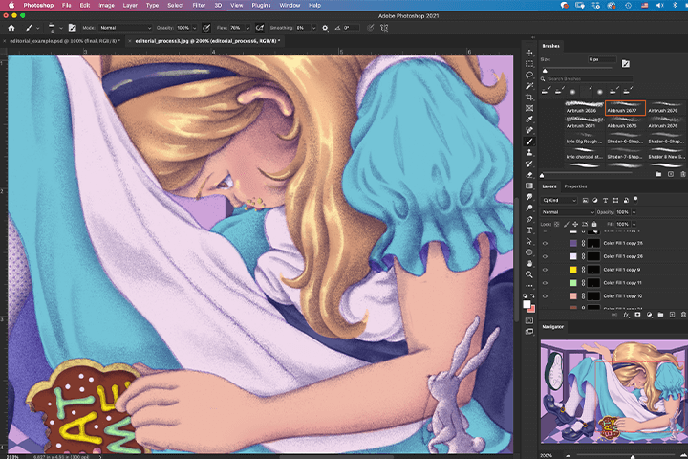688x459 pixels.
Task: Expand the brush Opacity dropdown arrow
Action: (194, 28)
